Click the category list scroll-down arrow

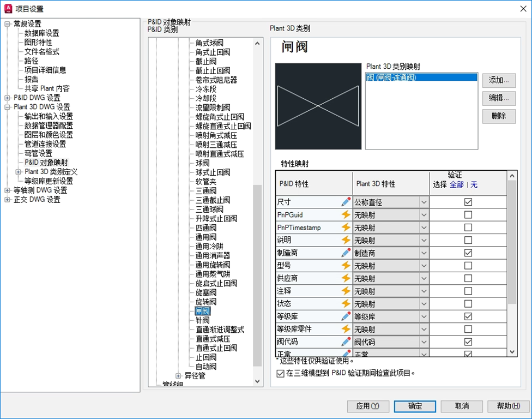(257, 381)
